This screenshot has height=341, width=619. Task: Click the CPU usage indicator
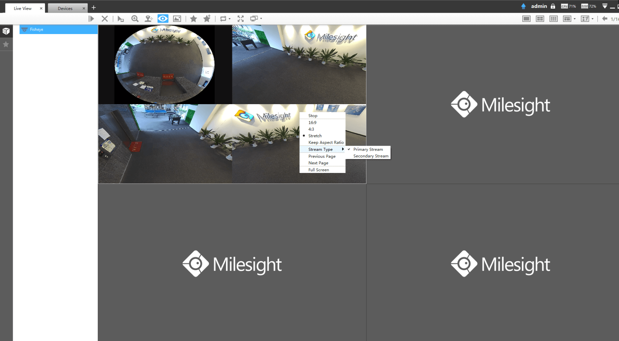pos(568,6)
